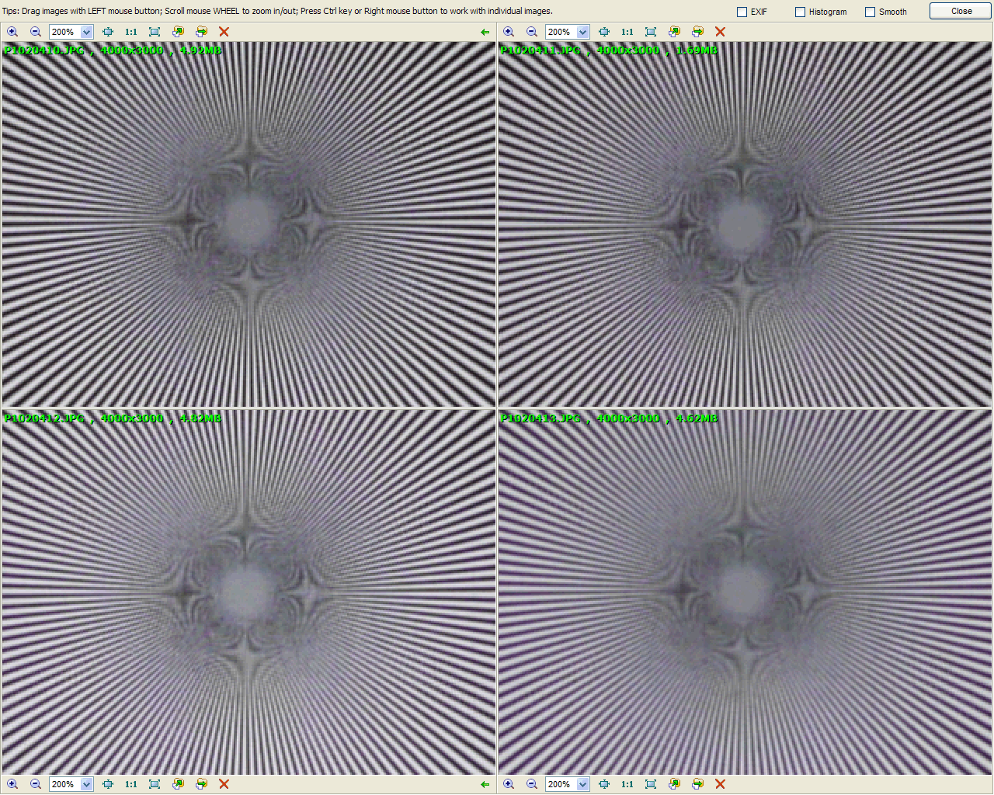Zoom out on image P1020411.JPG

(x=532, y=32)
